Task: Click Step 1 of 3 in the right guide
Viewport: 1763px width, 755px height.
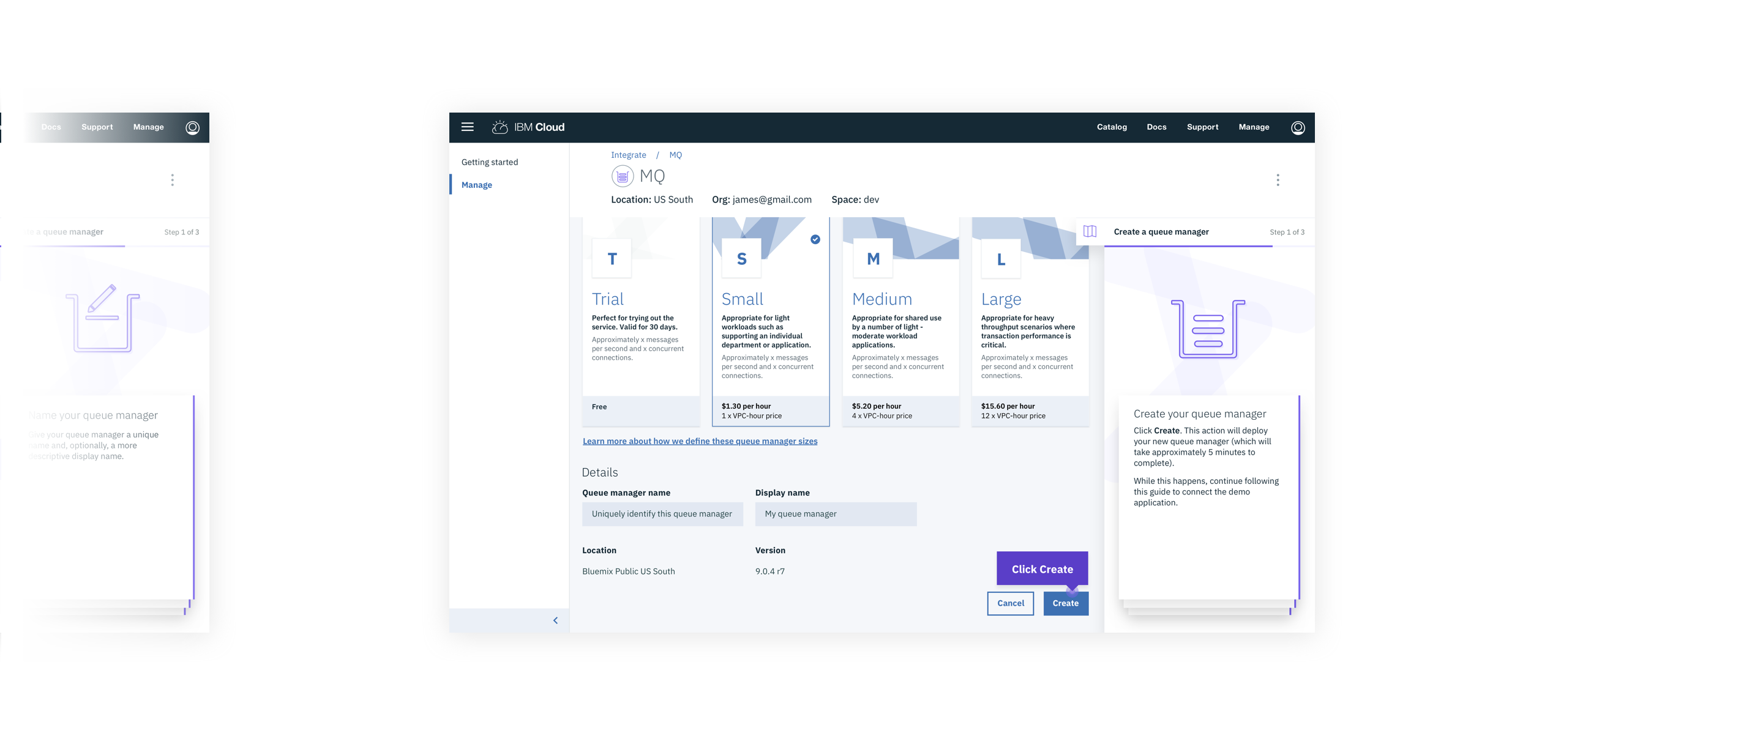Action: 1287,232
